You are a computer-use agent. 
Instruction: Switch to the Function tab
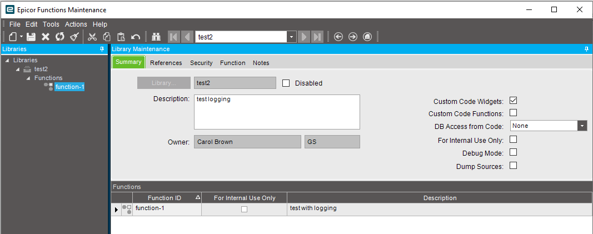click(232, 63)
